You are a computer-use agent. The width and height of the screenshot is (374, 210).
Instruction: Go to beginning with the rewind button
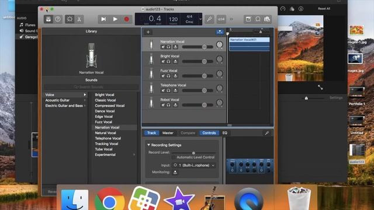coord(103,19)
